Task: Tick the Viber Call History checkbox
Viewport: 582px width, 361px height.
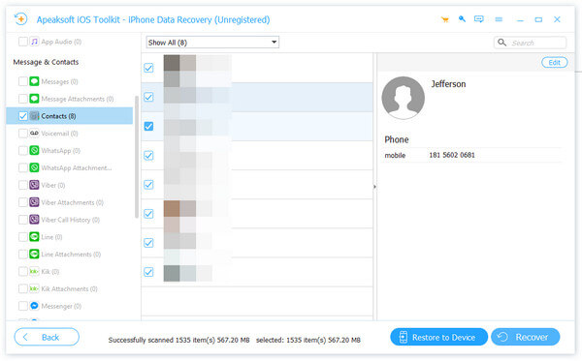Action: tap(23, 220)
